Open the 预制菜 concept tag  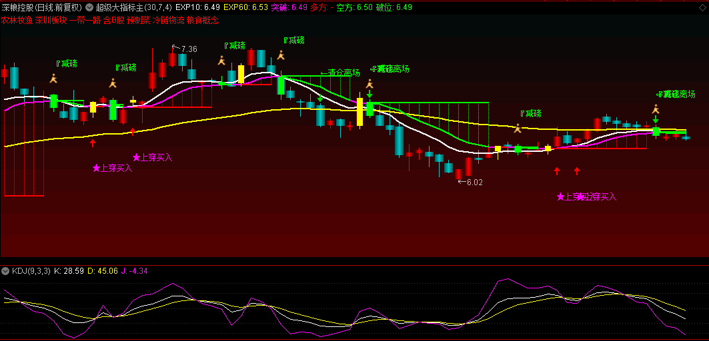click(x=138, y=21)
